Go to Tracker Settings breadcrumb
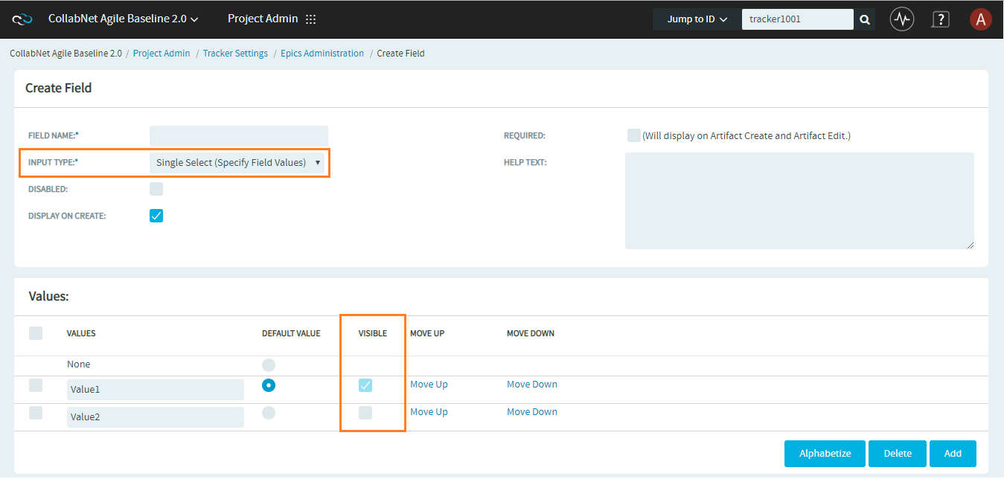This screenshot has width=1004, height=479. point(235,54)
